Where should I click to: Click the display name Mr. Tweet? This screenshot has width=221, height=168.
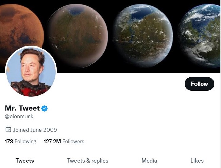pyautogui.click(x=22, y=109)
